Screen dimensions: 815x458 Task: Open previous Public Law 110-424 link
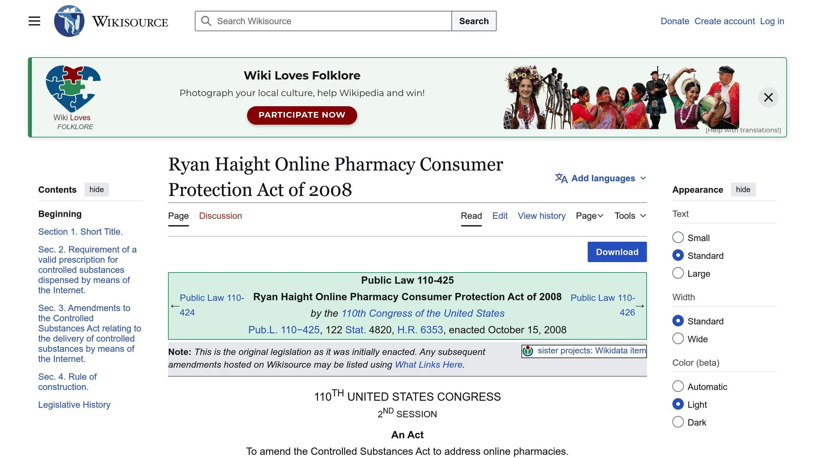(212, 305)
